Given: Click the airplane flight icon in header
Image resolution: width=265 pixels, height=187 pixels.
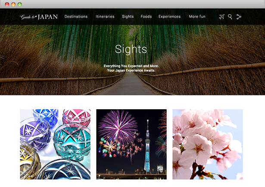Looking at the screenshot, I should coord(221,17).
